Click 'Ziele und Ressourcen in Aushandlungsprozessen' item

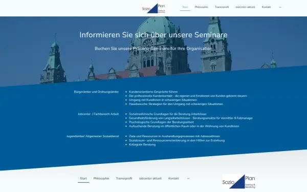pyautogui.click(x=174, y=136)
